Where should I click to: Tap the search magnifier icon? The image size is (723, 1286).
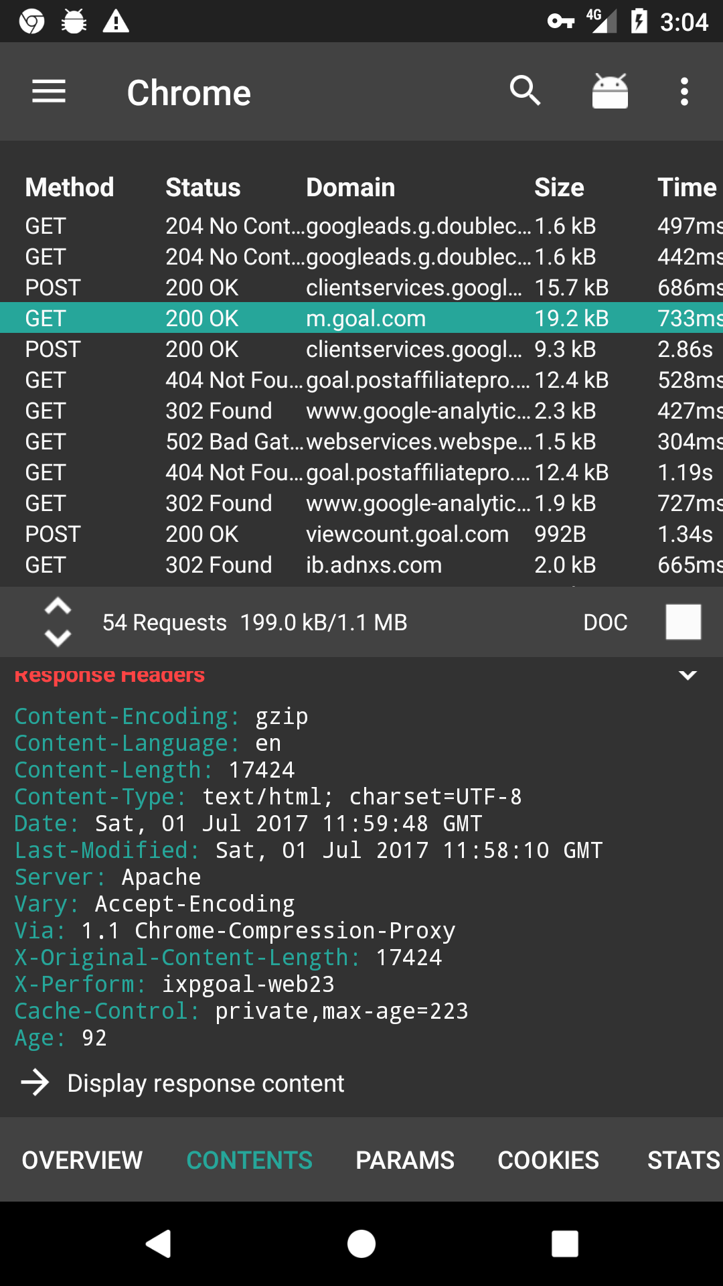tap(525, 91)
